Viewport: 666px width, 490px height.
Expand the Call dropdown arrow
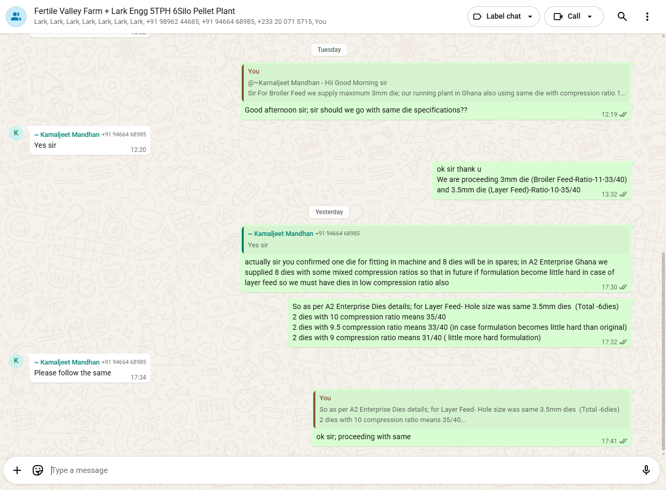coord(590,17)
